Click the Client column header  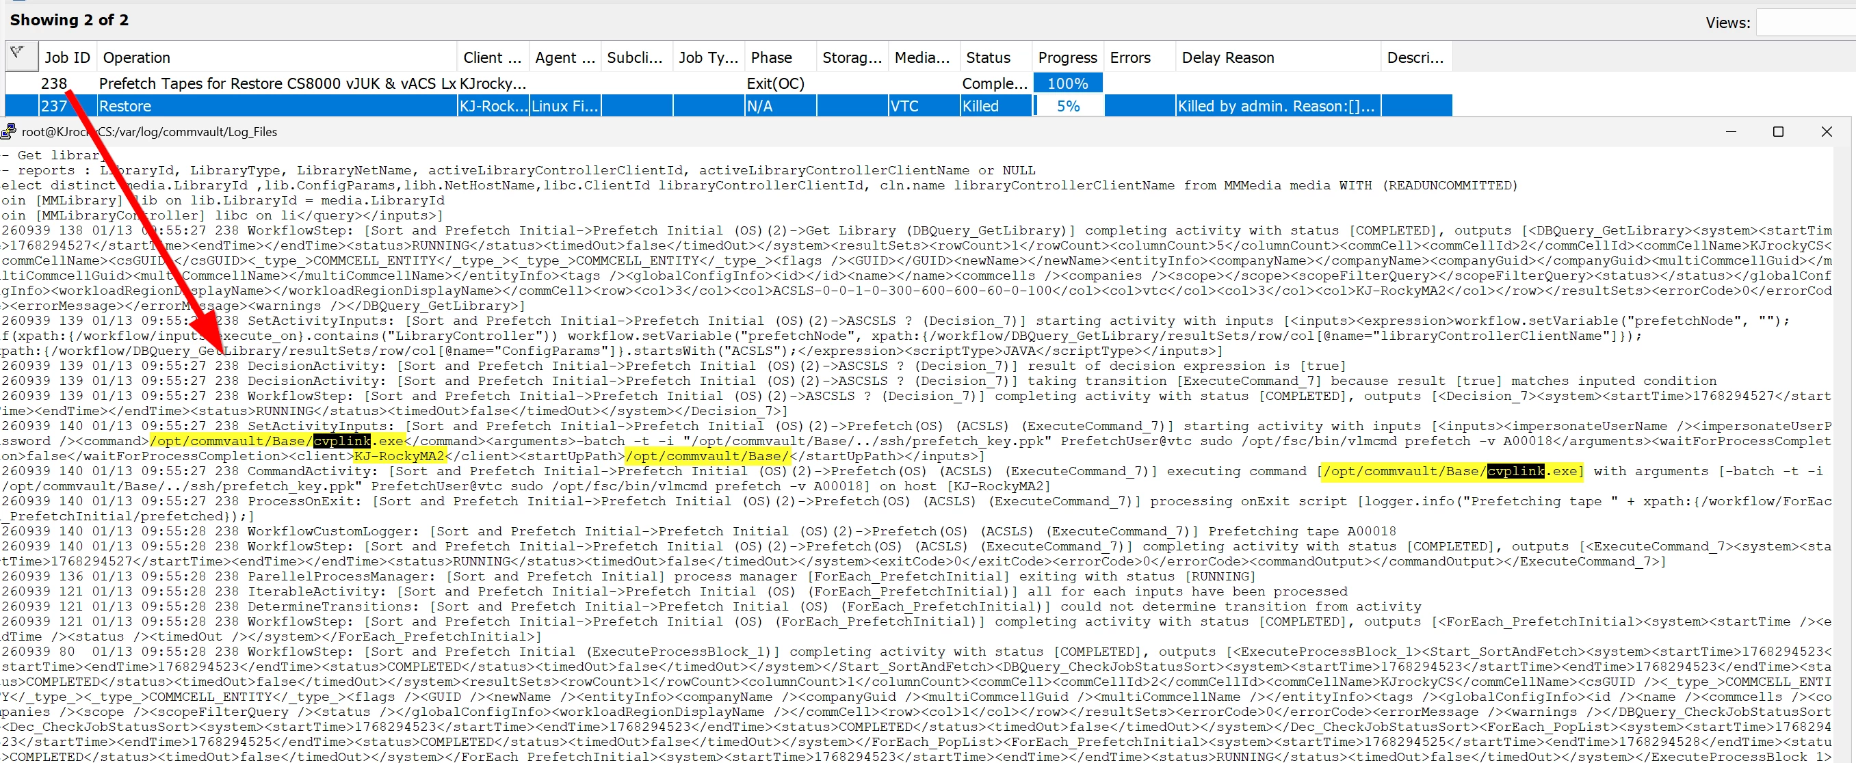(492, 57)
